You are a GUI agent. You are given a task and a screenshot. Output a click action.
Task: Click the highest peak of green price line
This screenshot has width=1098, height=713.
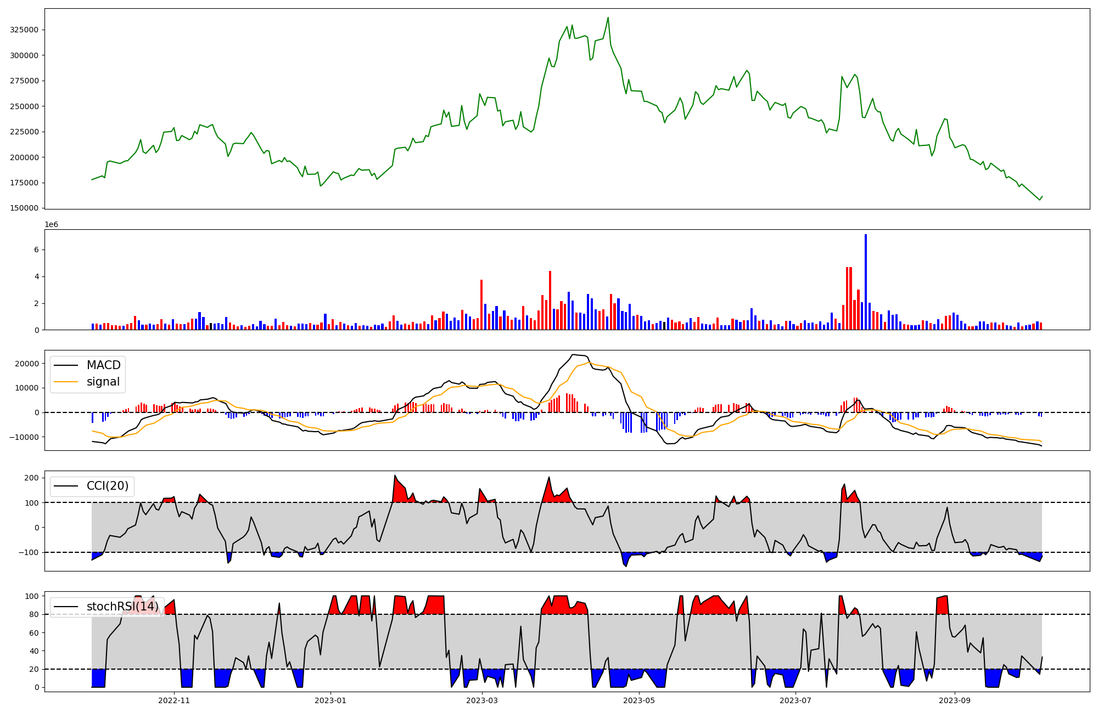608,18
